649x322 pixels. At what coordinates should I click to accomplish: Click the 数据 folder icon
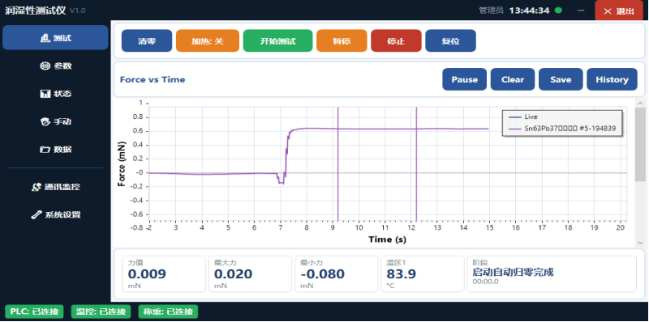pyautogui.click(x=45, y=150)
